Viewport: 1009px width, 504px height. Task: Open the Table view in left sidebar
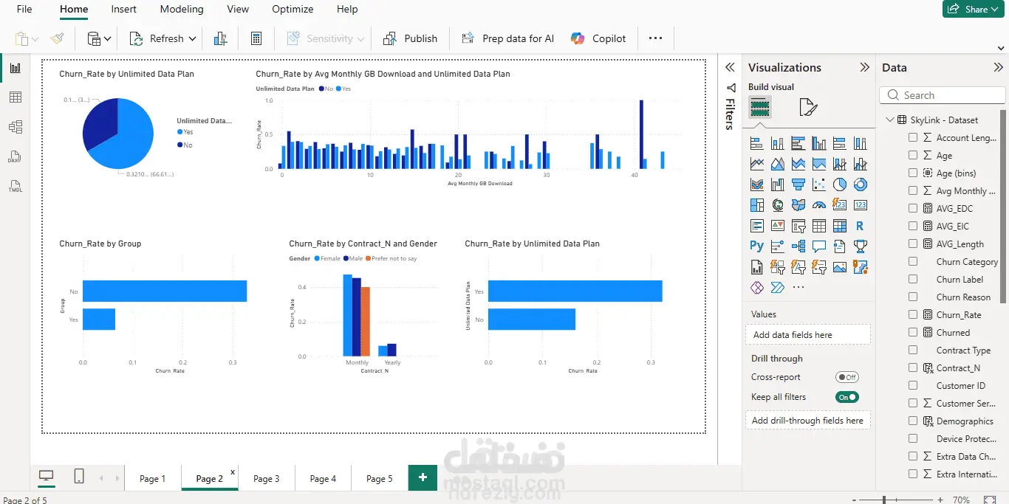point(15,97)
